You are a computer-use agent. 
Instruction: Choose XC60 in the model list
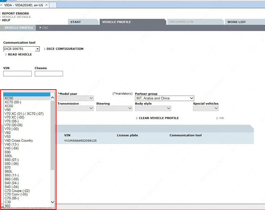(x=27, y=106)
